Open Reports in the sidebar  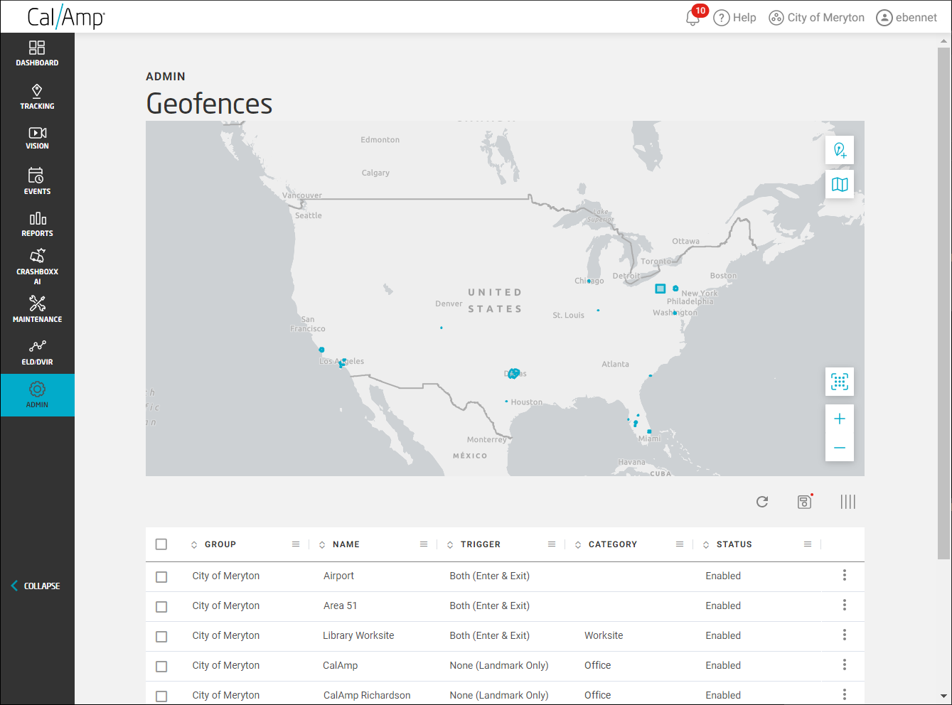tap(37, 224)
